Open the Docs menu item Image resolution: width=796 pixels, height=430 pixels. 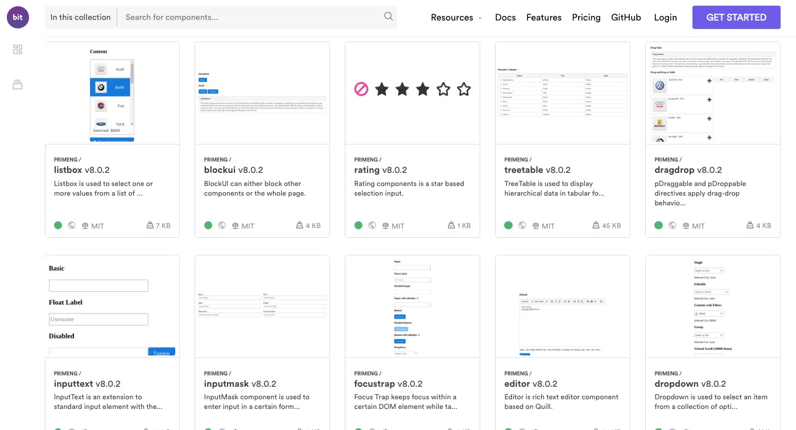click(x=505, y=18)
